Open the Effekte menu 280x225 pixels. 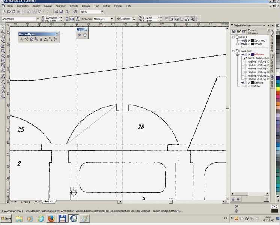[x=74, y=6]
